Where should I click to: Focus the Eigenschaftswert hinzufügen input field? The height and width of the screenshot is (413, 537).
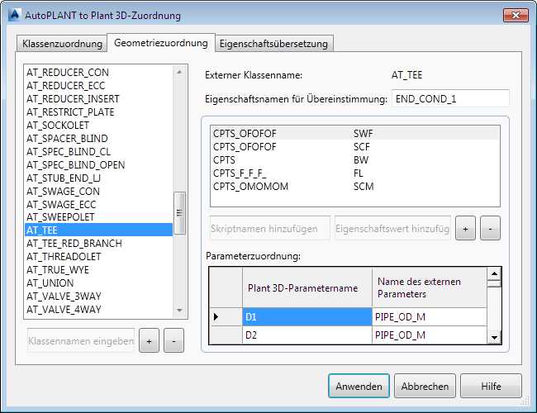coord(392,228)
